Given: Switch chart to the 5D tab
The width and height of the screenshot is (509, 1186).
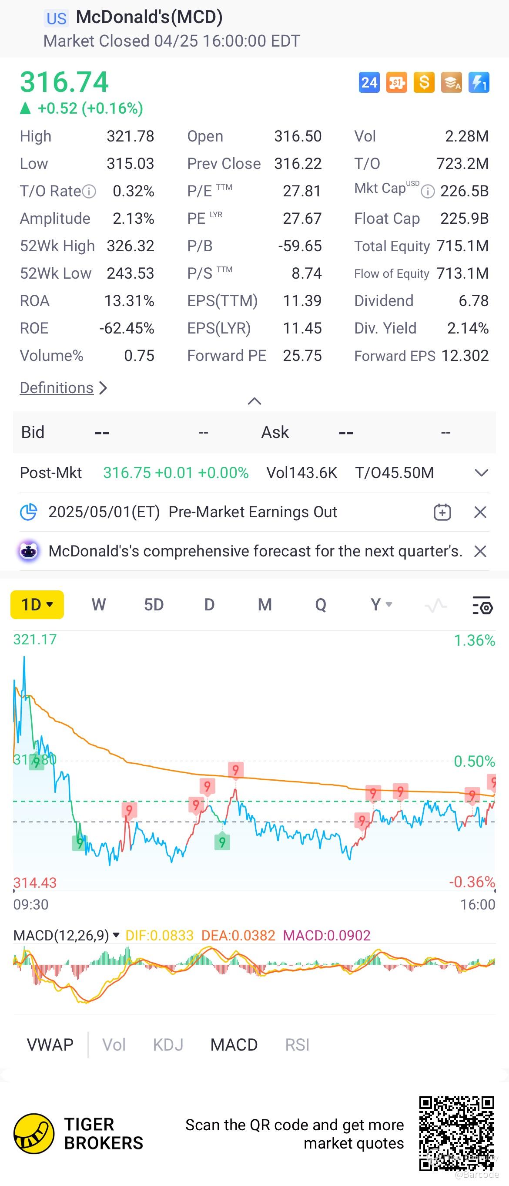Looking at the screenshot, I should coord(154,604).
